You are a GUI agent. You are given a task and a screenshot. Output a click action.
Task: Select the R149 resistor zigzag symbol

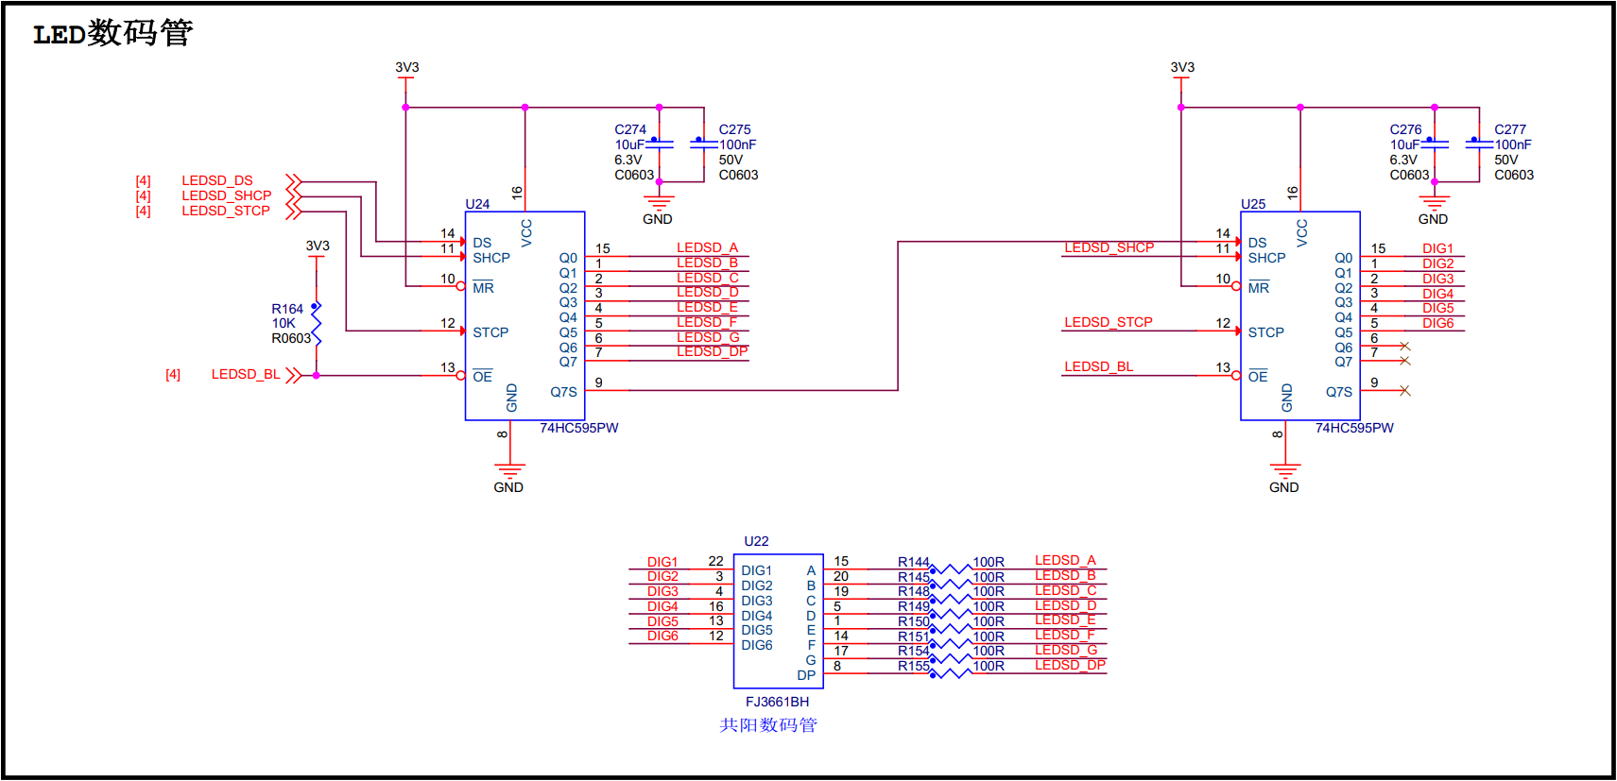[x=951, y=614]
